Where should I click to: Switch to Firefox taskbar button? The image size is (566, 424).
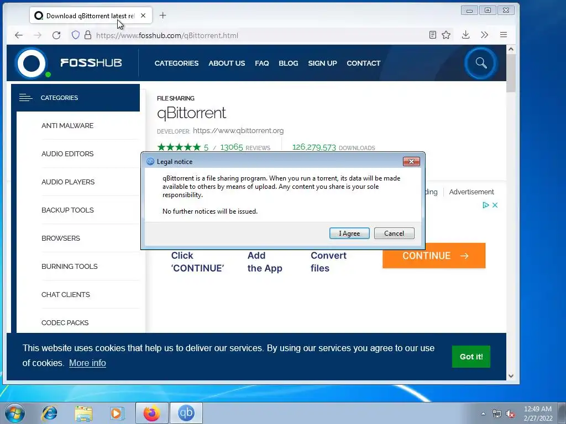click(151, 413)
